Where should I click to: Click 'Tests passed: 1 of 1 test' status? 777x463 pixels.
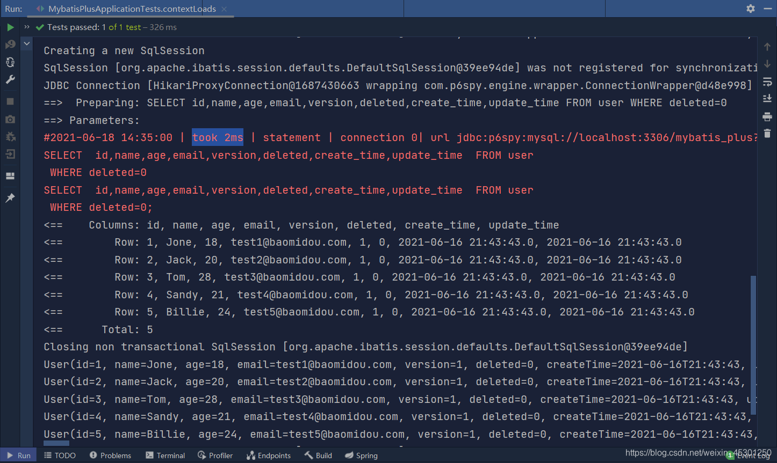94,27
